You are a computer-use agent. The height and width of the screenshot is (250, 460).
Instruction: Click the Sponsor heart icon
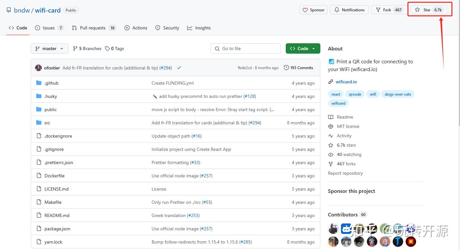[x=305, y=10]
